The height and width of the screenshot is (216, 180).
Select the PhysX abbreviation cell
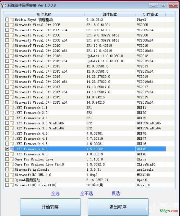(x=141, y=20)
